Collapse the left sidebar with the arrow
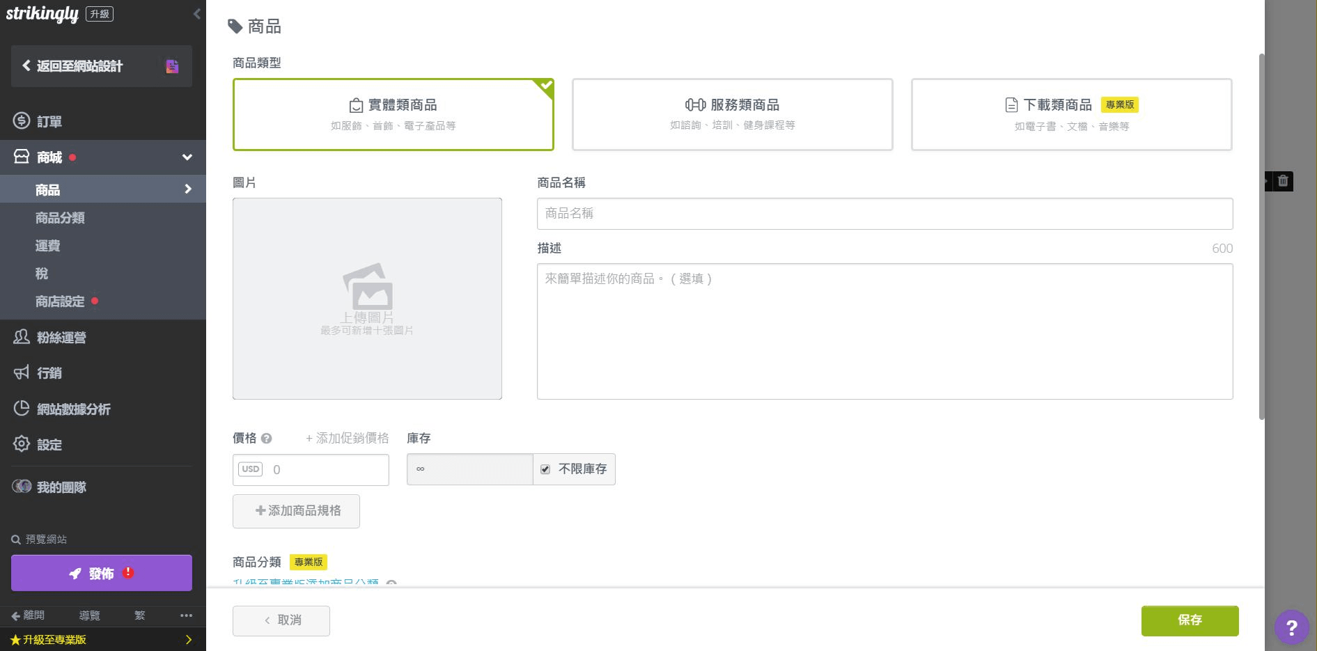Screen dimensions: 1317x651 click(x=196, y=13)
